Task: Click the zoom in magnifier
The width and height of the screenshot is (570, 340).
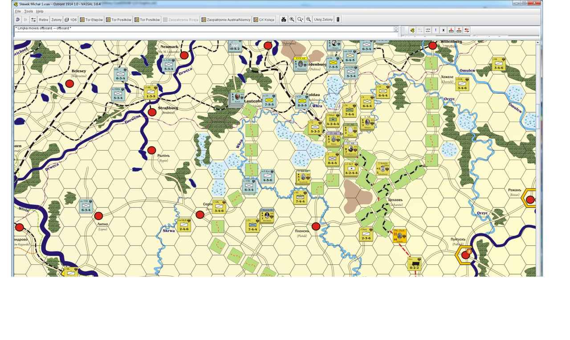Action: (292, 20)
